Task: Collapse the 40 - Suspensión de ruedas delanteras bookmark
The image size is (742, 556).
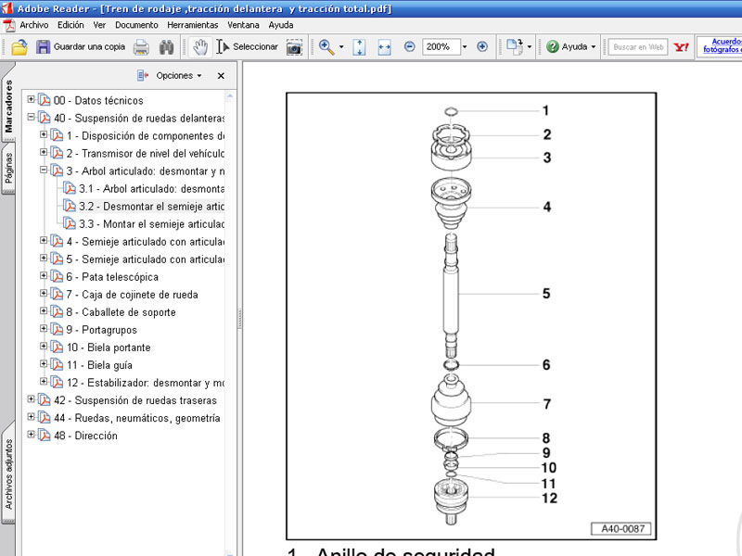Action: [x=31, y=117]
